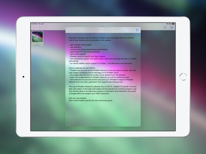Tap 'Start using Phidden and let this new community grow!'
This screenshot has height=154, width=206.
click(x=91, y=100)
